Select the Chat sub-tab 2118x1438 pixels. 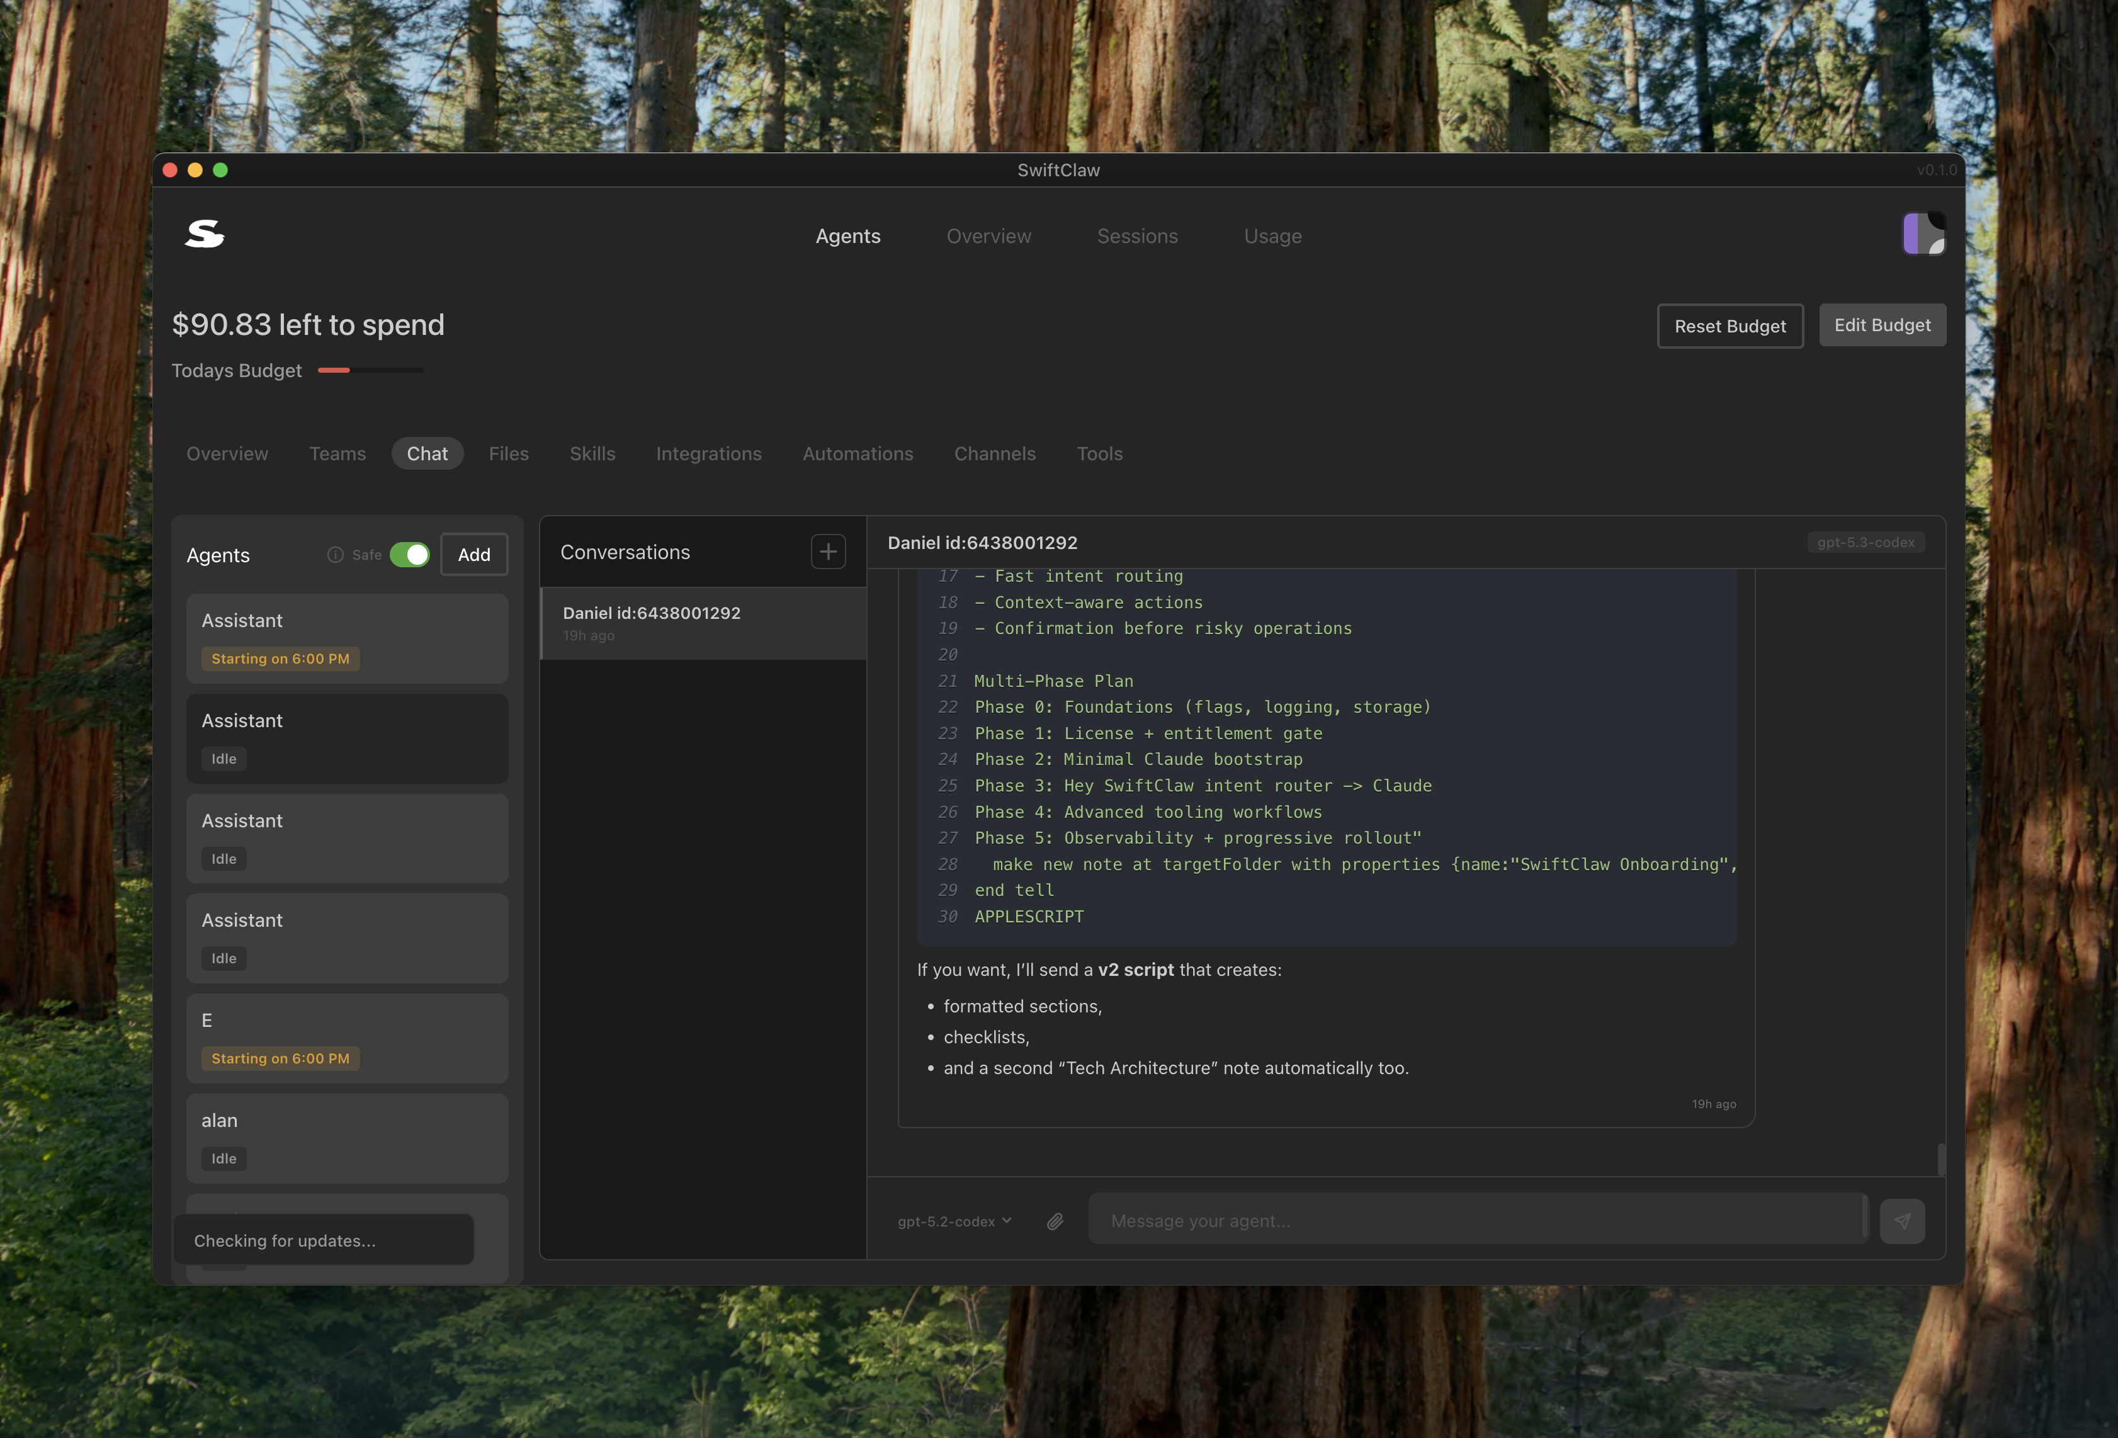pyautogui.click(x=426, y=454)
